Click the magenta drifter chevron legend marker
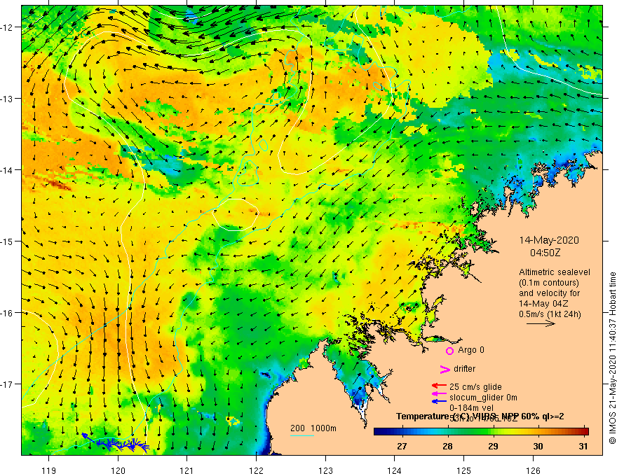This screenshot has height=476, width=617. click(445, 369)
